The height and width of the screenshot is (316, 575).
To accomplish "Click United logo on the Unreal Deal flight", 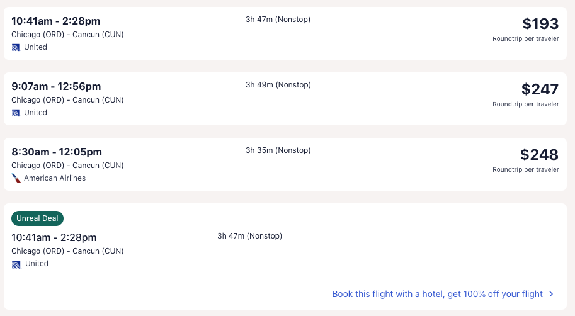I will click(16, 264).
